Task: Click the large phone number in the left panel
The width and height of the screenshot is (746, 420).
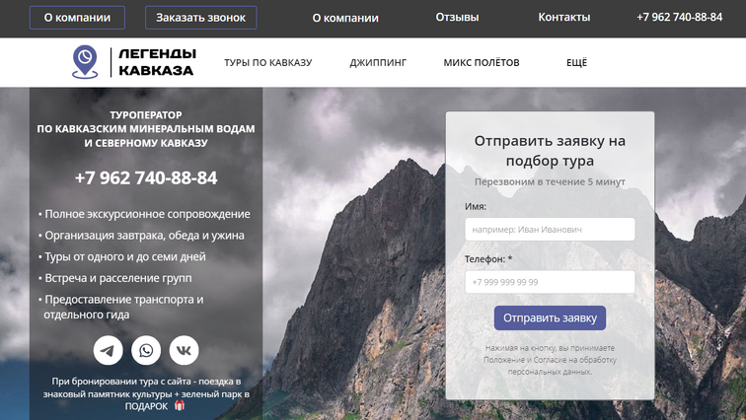Action: pos(146,178)
